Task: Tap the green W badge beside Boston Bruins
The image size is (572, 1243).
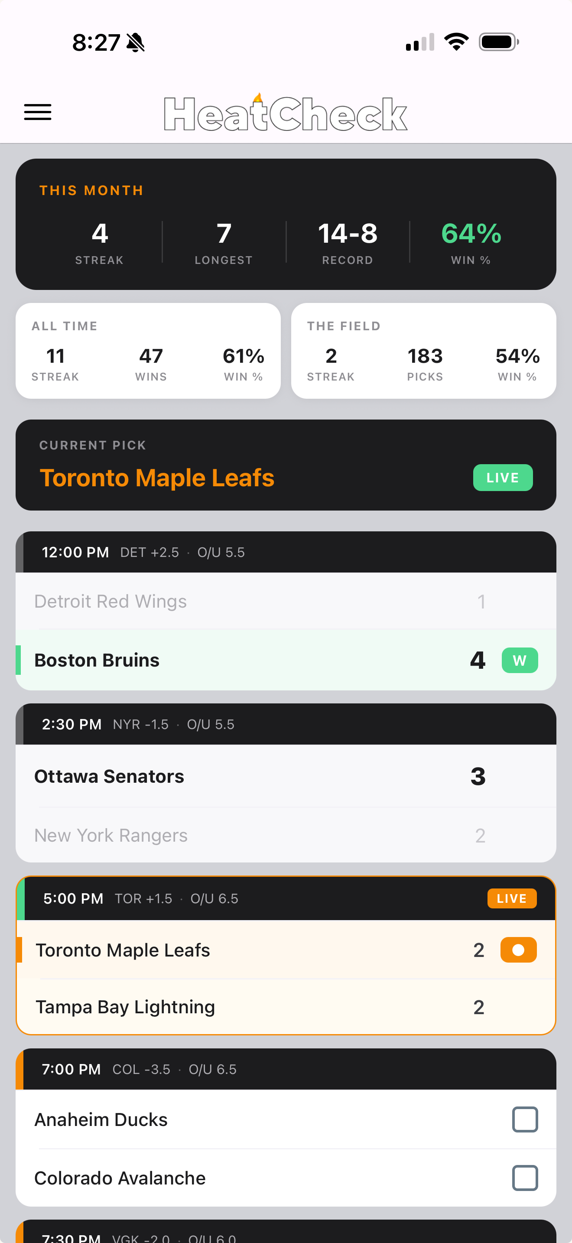Action: coord(520,660)
